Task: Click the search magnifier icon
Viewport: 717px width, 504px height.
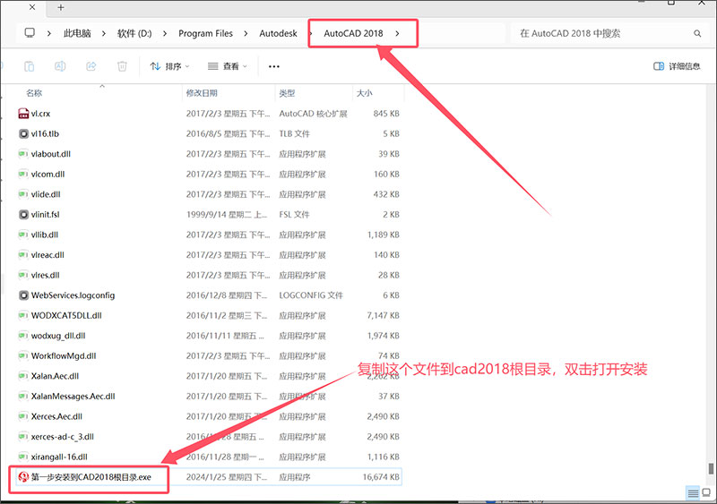Action: coord(697,33)
